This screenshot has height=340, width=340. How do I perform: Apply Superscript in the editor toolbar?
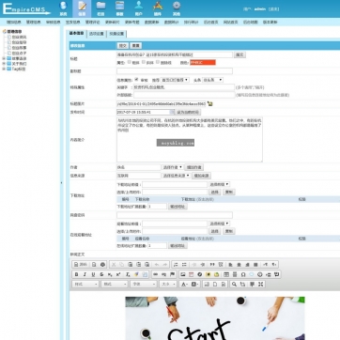coord(118,274)
